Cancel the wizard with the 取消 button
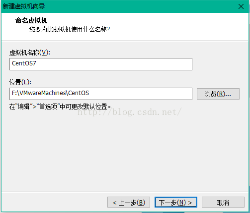 (223, 202)
